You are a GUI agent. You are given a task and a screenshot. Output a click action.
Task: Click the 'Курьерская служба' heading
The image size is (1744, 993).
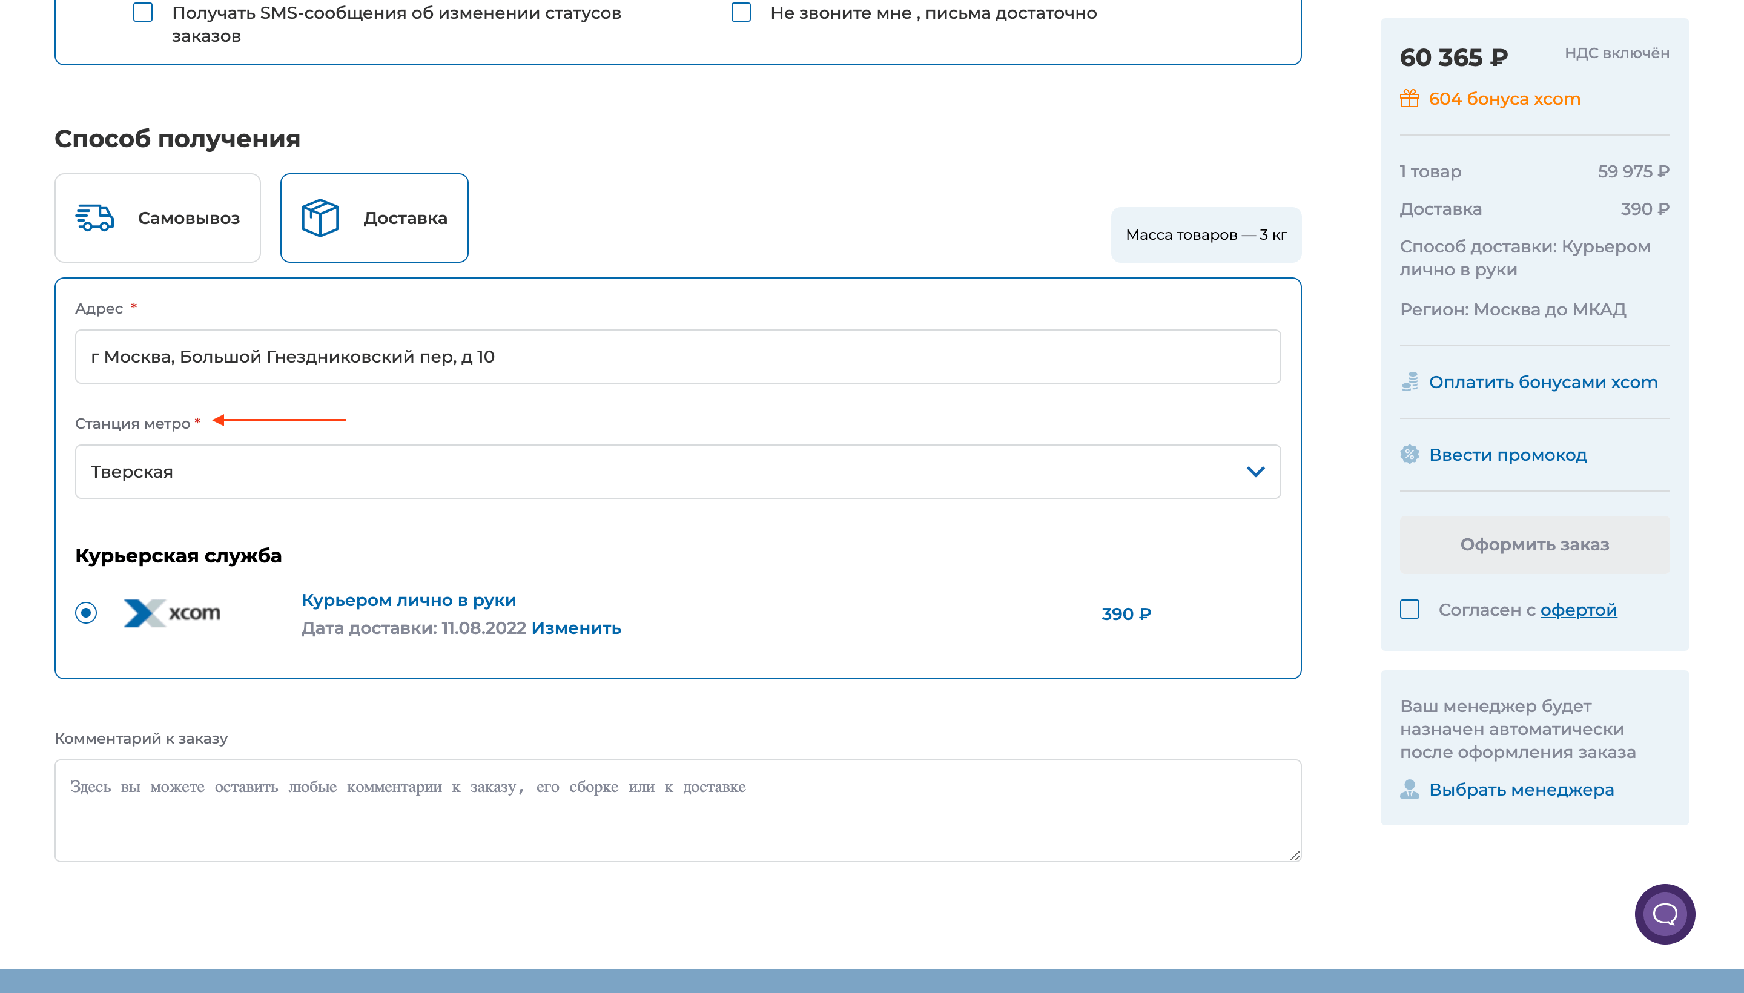coord(178,556)
